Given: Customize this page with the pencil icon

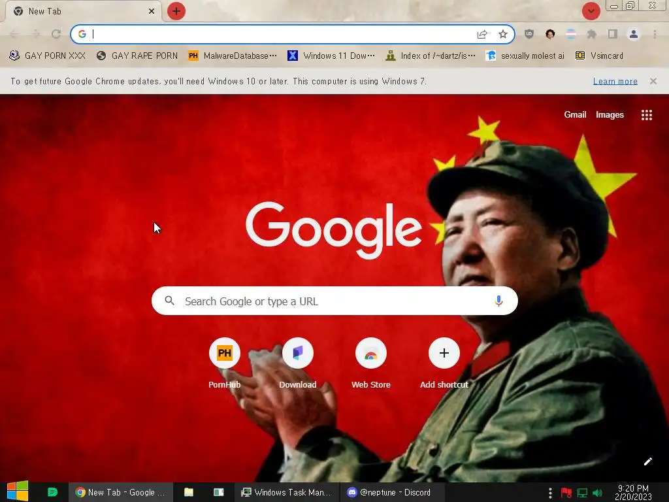Looking at the screenshot, I should point(648,461).
